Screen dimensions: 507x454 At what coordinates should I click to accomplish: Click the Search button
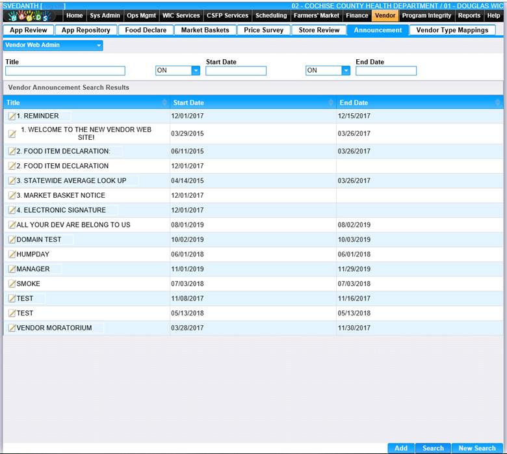coord(433,448)
